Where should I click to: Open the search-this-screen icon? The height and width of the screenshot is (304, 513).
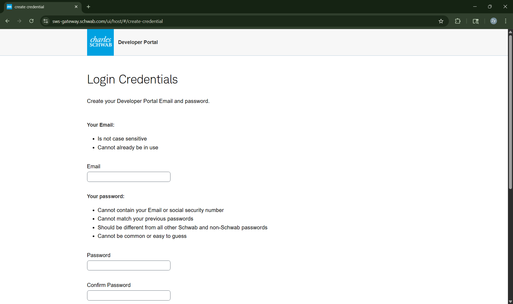pos(476,21)
